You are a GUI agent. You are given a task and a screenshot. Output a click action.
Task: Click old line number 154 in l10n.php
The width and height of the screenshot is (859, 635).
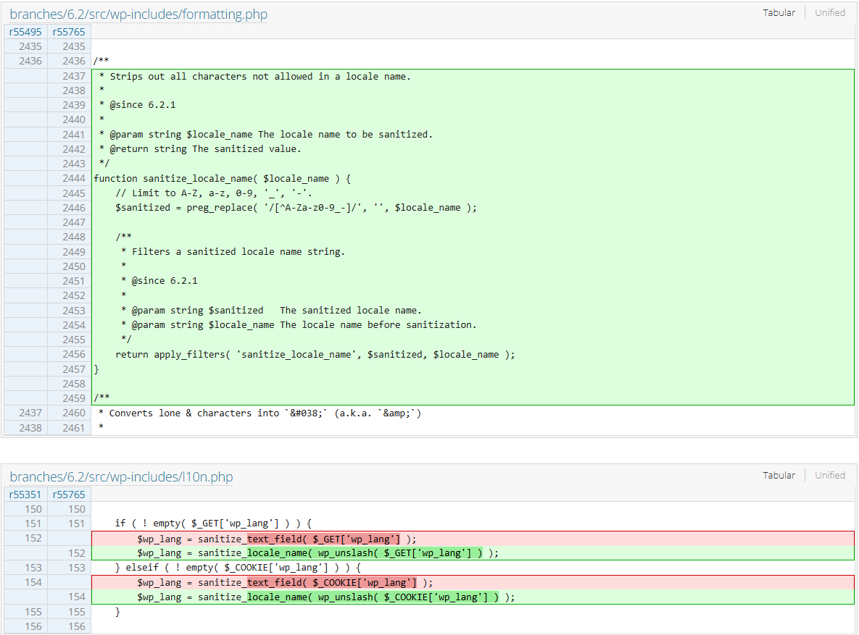click(x=33, y=582)
